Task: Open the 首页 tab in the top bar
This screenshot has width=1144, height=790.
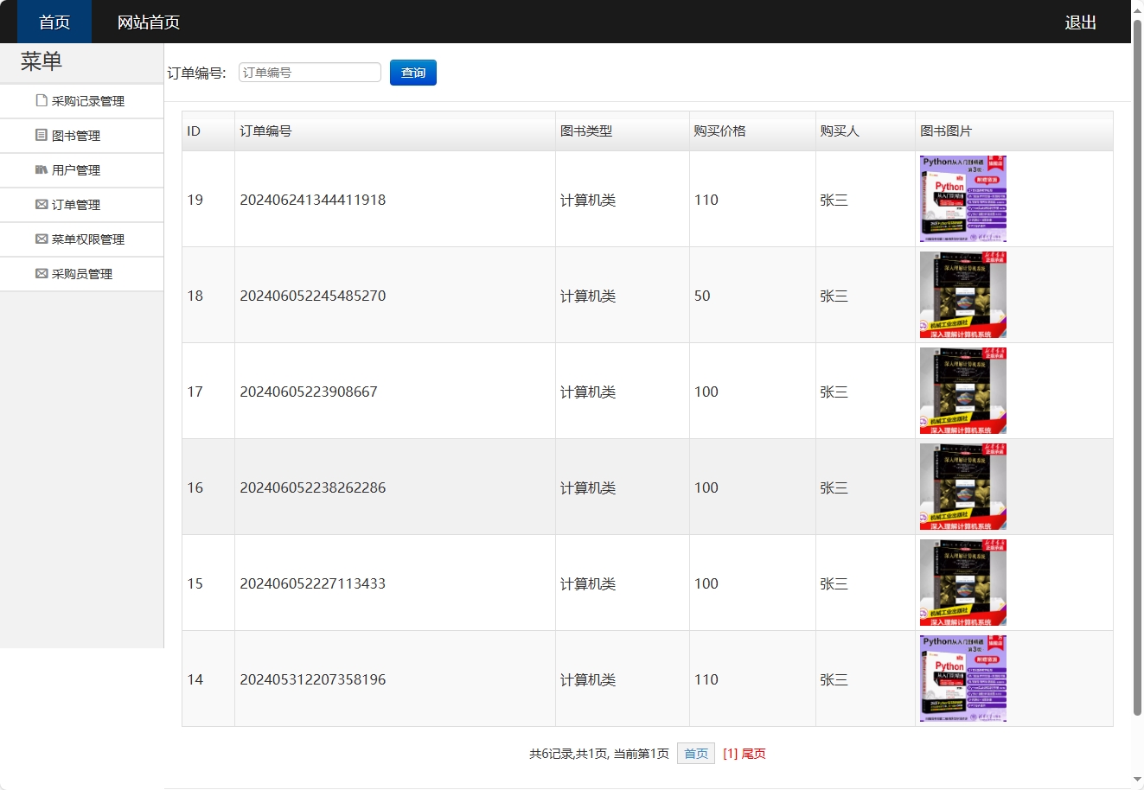Action: tap(54, 22)
